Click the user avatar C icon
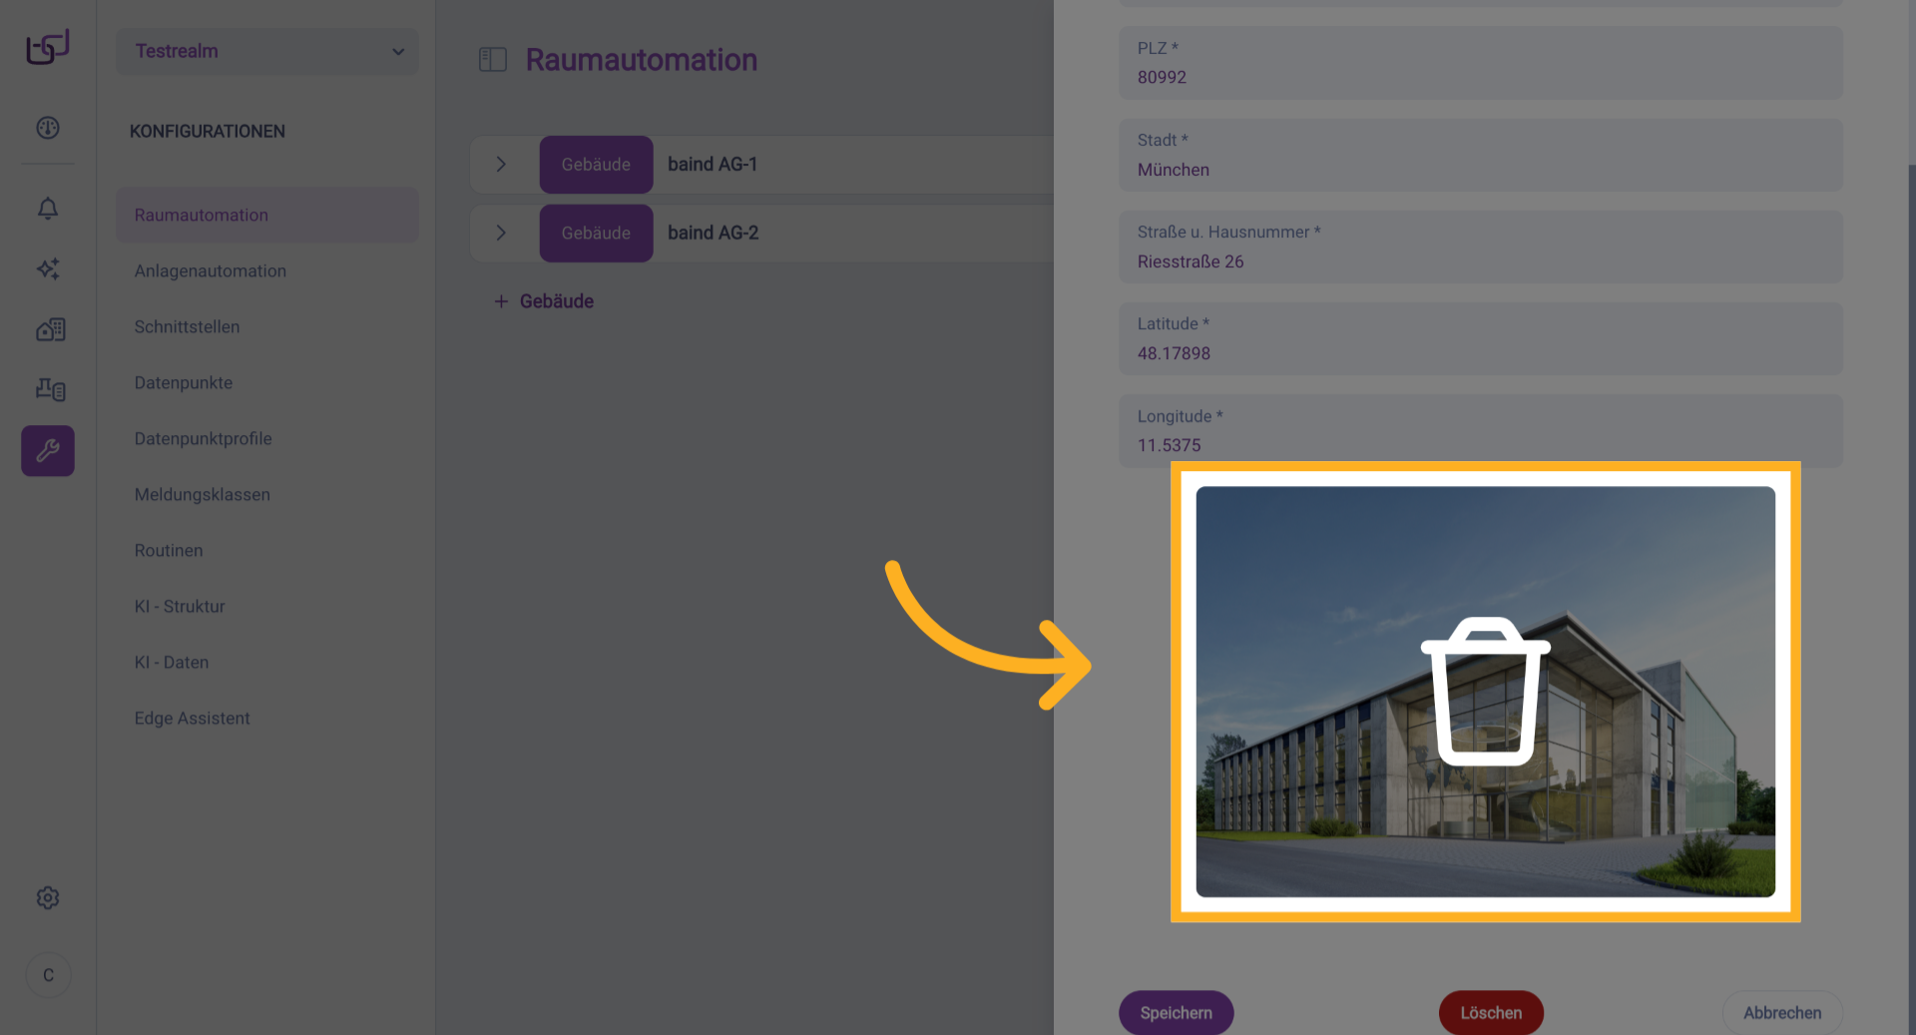 [48, 975]
